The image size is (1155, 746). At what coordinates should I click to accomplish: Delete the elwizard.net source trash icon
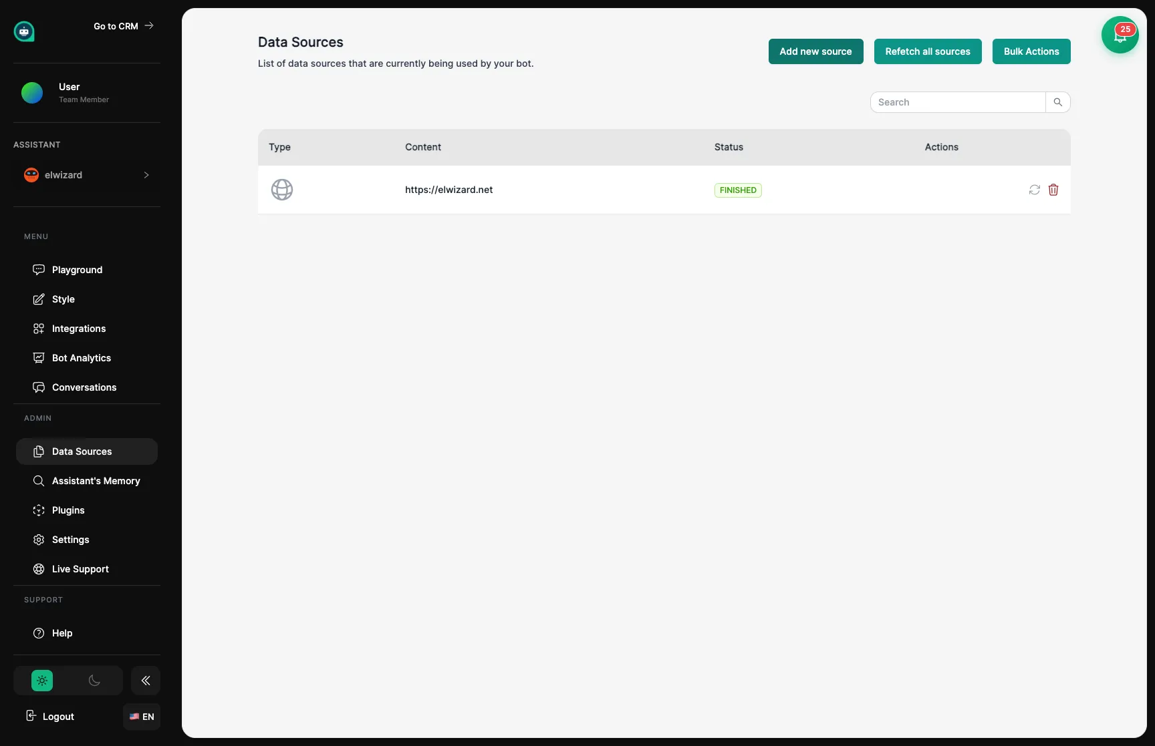tap(1053, 190)
